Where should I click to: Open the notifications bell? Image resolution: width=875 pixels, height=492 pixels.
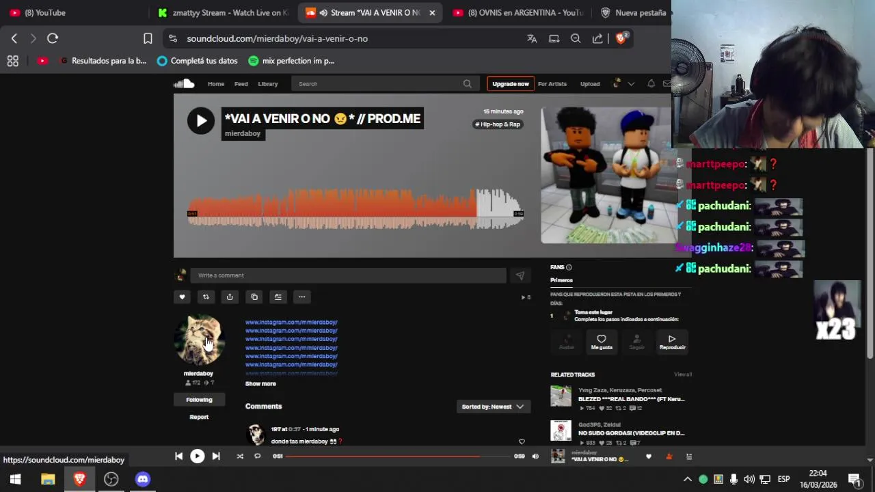coord(651,84)
